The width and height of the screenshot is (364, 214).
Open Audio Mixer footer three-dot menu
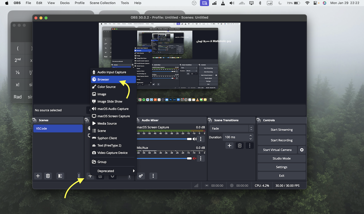[153, 176]
